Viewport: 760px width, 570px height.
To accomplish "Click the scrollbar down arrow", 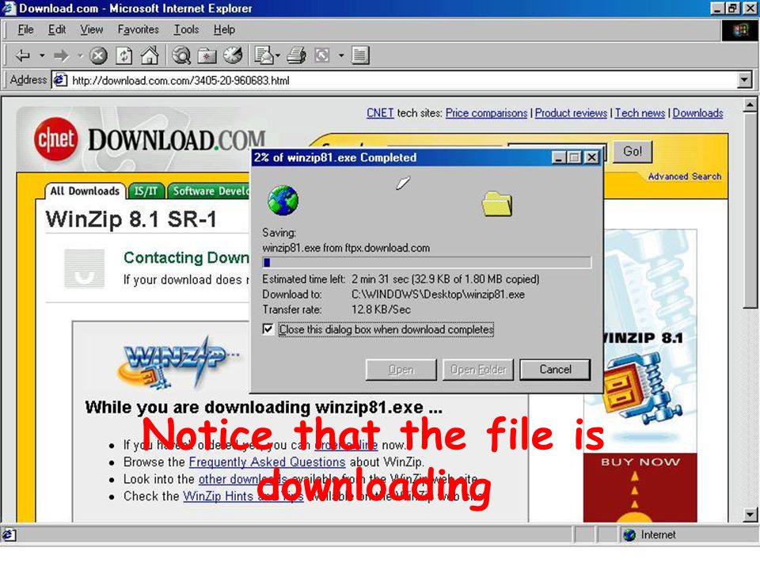I will point(750,515).
